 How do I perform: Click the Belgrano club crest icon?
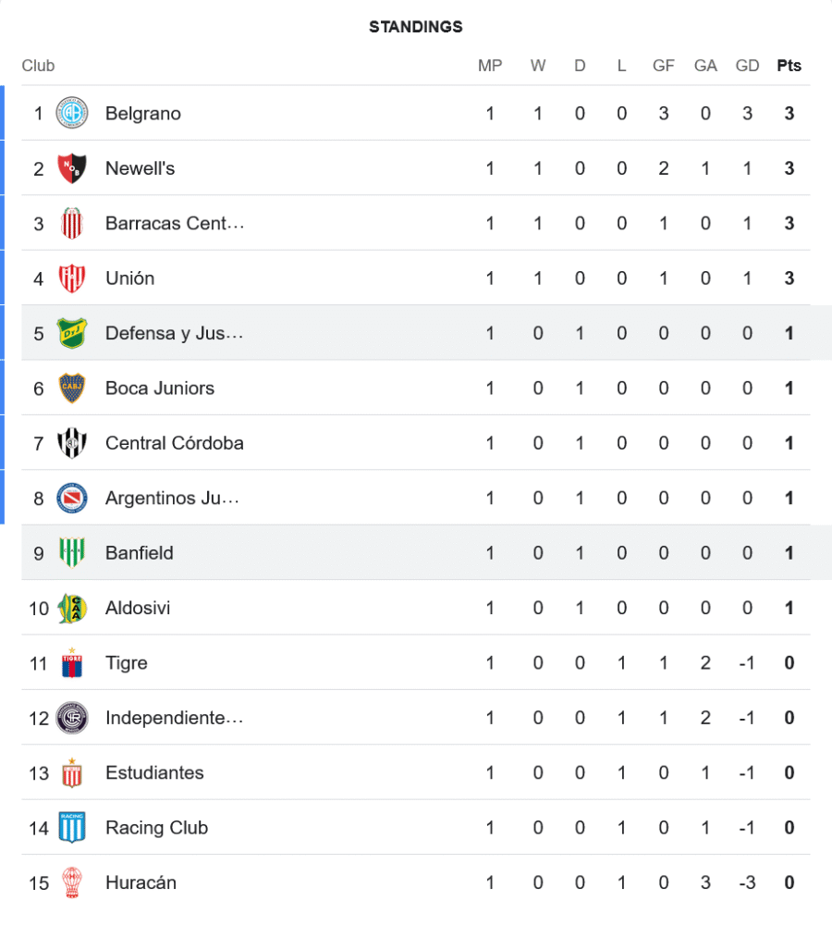click(x=72, y=114)
